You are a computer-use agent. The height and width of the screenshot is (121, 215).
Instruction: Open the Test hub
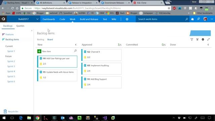coord(105,19)
